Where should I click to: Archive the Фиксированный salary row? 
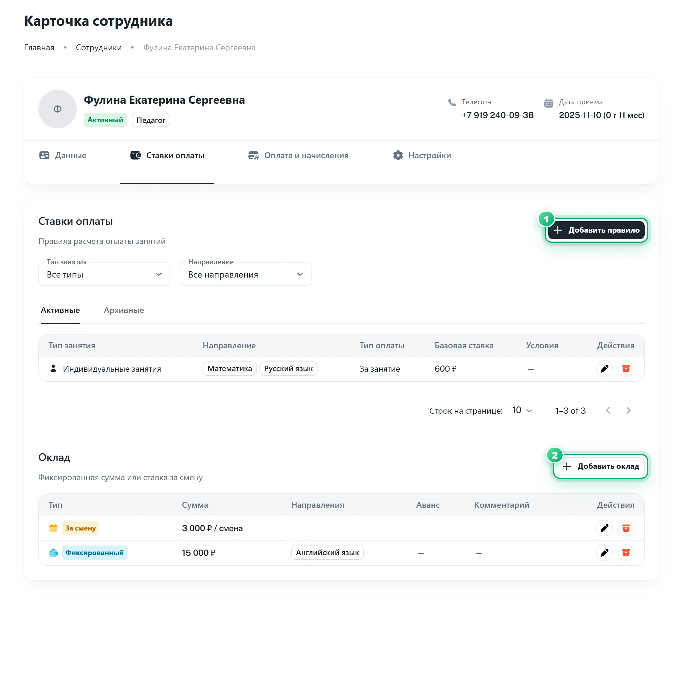[x=626, y=552]
